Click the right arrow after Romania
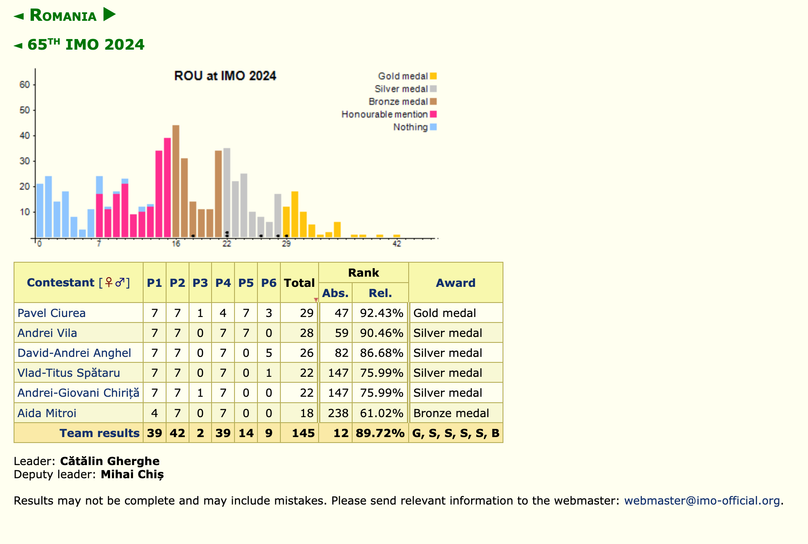The height and width of the screenshot is (544, 808). point(109,15)
